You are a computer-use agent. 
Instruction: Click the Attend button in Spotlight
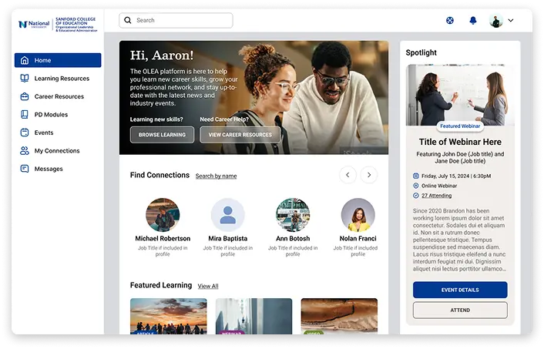(460, 310)
